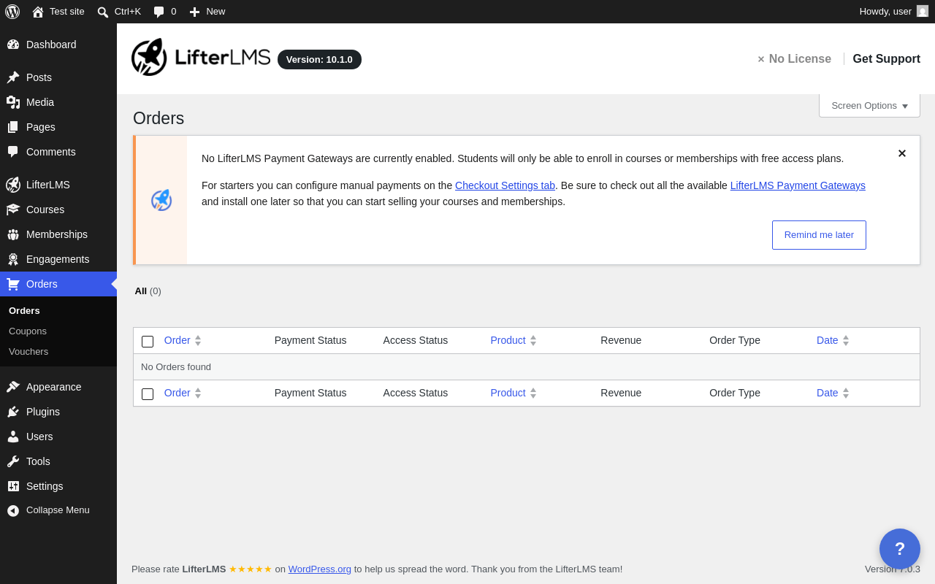Click the New label in admin bar

tap(215, 12)
